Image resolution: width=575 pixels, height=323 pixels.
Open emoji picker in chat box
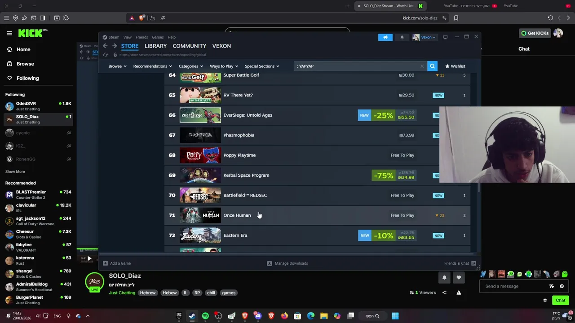pyautogui.click(x=562, y=286)
